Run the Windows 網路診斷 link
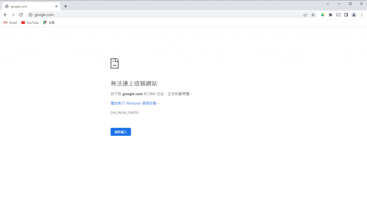The width and height of the screenshot is (367, 199). point(133,103)
